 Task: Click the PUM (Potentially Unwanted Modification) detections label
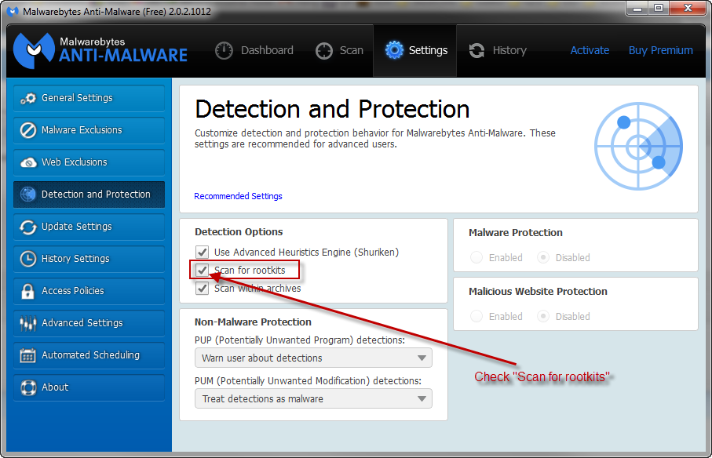(308, 381)
